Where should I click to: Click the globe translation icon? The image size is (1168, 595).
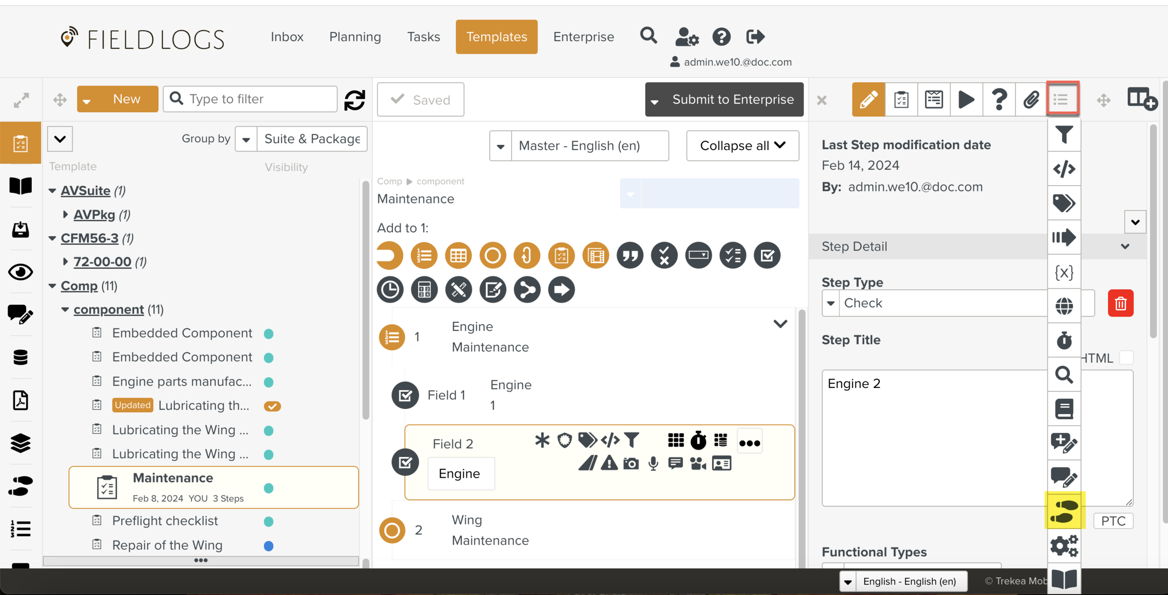pos(1064,306)
